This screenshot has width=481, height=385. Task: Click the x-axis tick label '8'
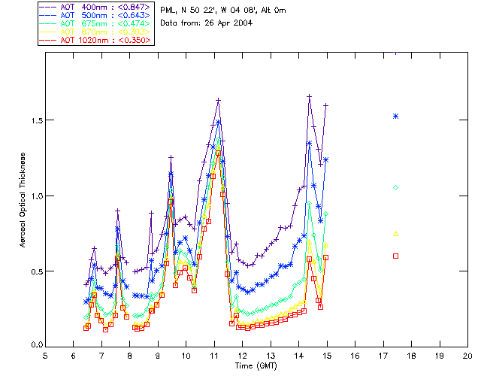130,356
